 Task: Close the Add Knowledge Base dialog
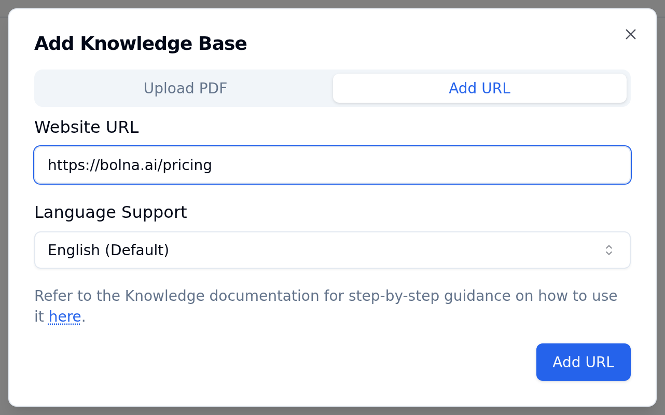(630, 34)
